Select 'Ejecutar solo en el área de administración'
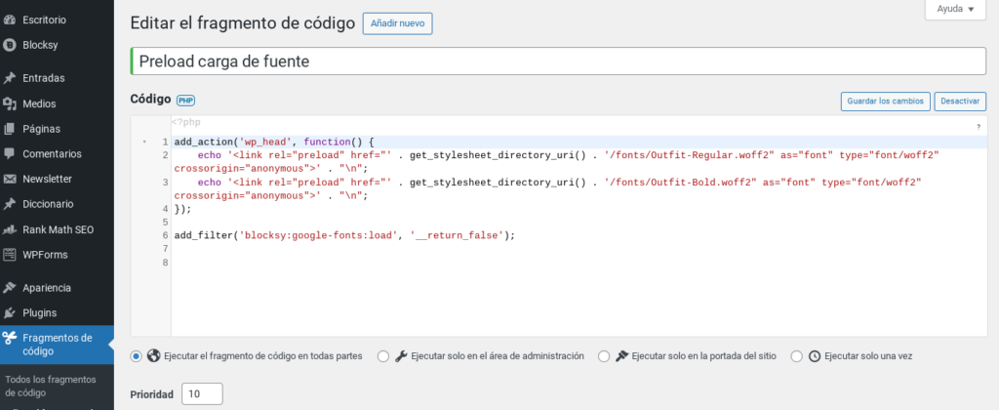The height and width of the screenshot is (410, 999). (x=382, y=356)
